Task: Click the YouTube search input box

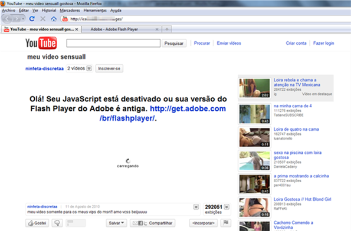Action: click(113, 43)
